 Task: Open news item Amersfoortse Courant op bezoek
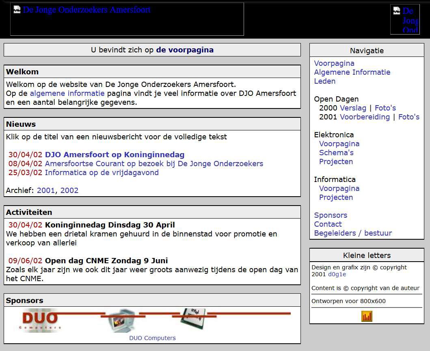(x=154, y=164)
